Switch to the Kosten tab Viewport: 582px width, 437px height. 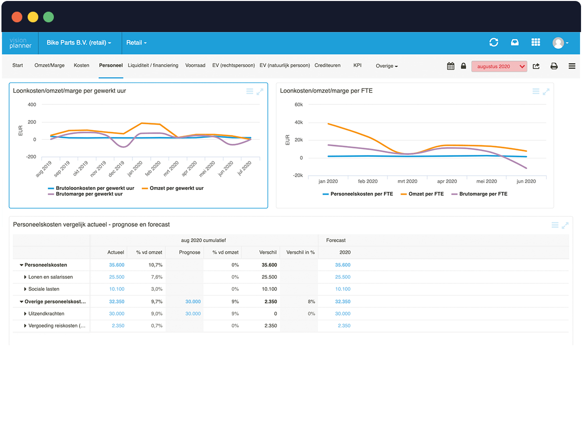pos(81,66)
